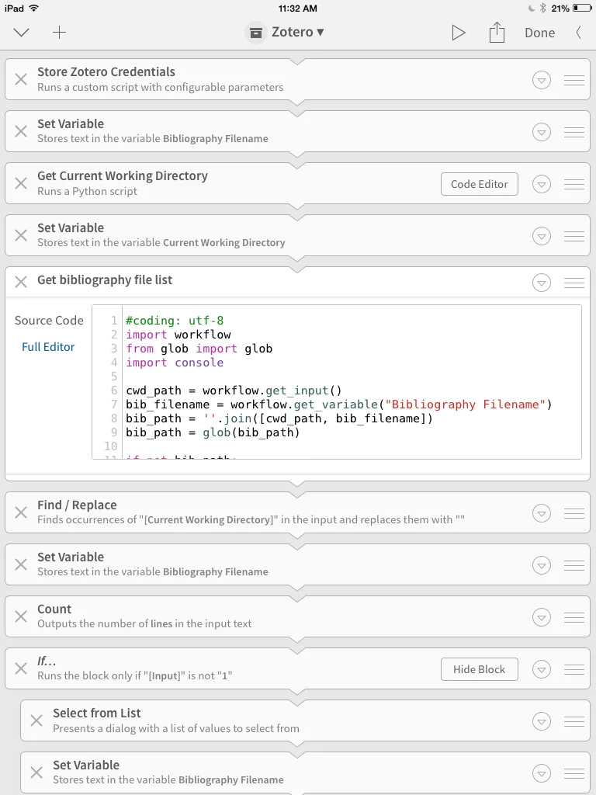The width and height of the screenshot is (596, 795).
Task: Open the Zotero workflow title dropdown
Action: (x=285, y=33)
